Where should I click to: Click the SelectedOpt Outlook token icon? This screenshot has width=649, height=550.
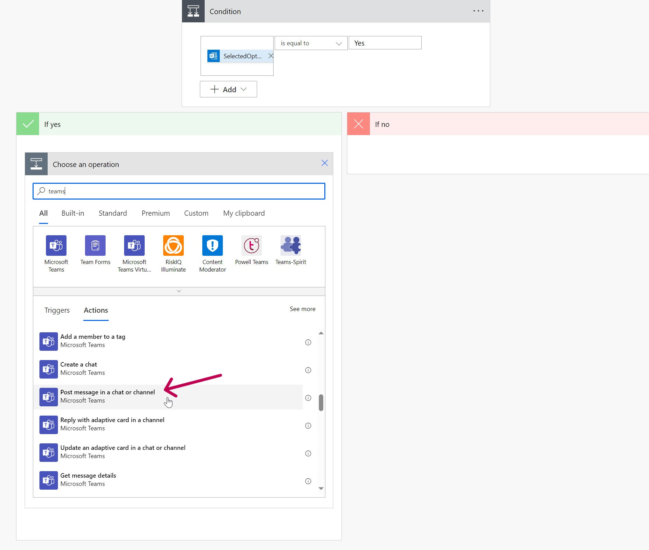coord(214,56)
